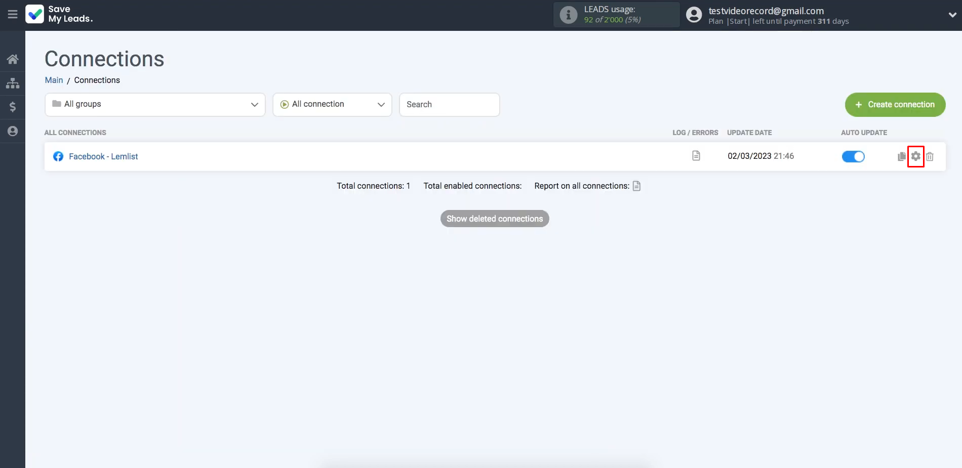The height and width of the screenshot is (468, 962).
Task: Open the hamburger menu icon
Action: (x=13, y=14)
